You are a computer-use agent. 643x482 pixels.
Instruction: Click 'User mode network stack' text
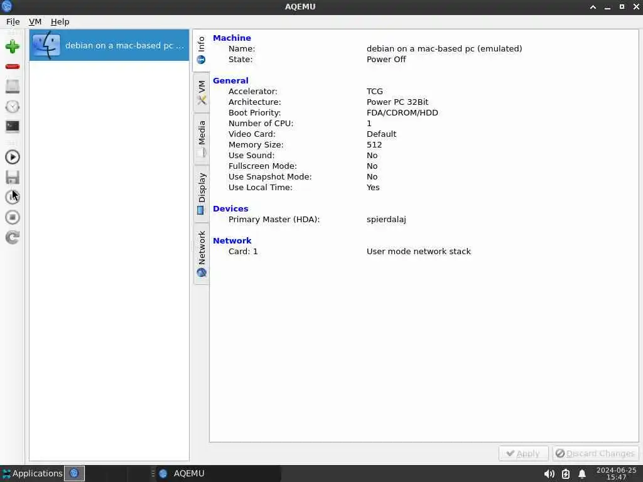point(419,251)
